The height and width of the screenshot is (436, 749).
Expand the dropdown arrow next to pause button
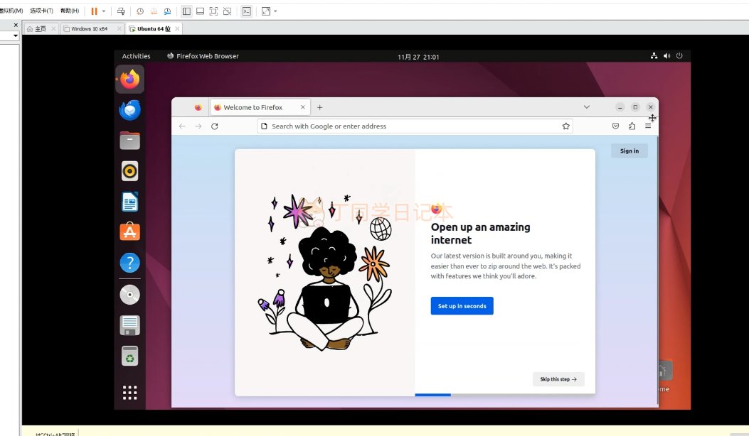coord(104,11)
